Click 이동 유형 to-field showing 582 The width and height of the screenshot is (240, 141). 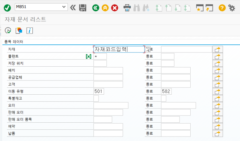(x=166, y=91)
